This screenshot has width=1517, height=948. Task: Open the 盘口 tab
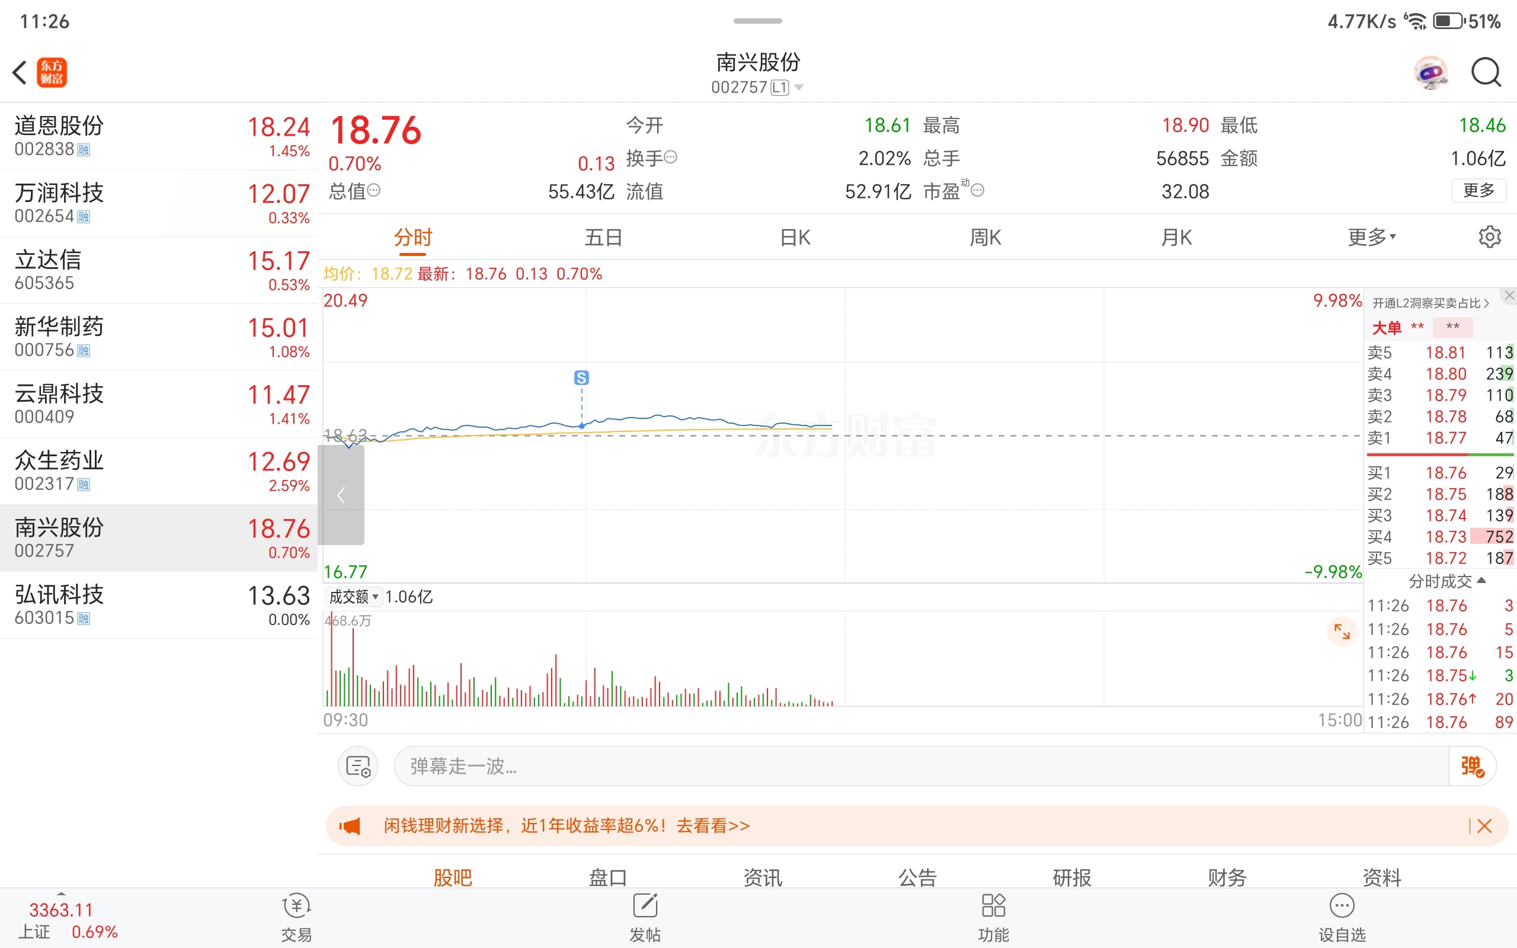[x=607, y=876]
